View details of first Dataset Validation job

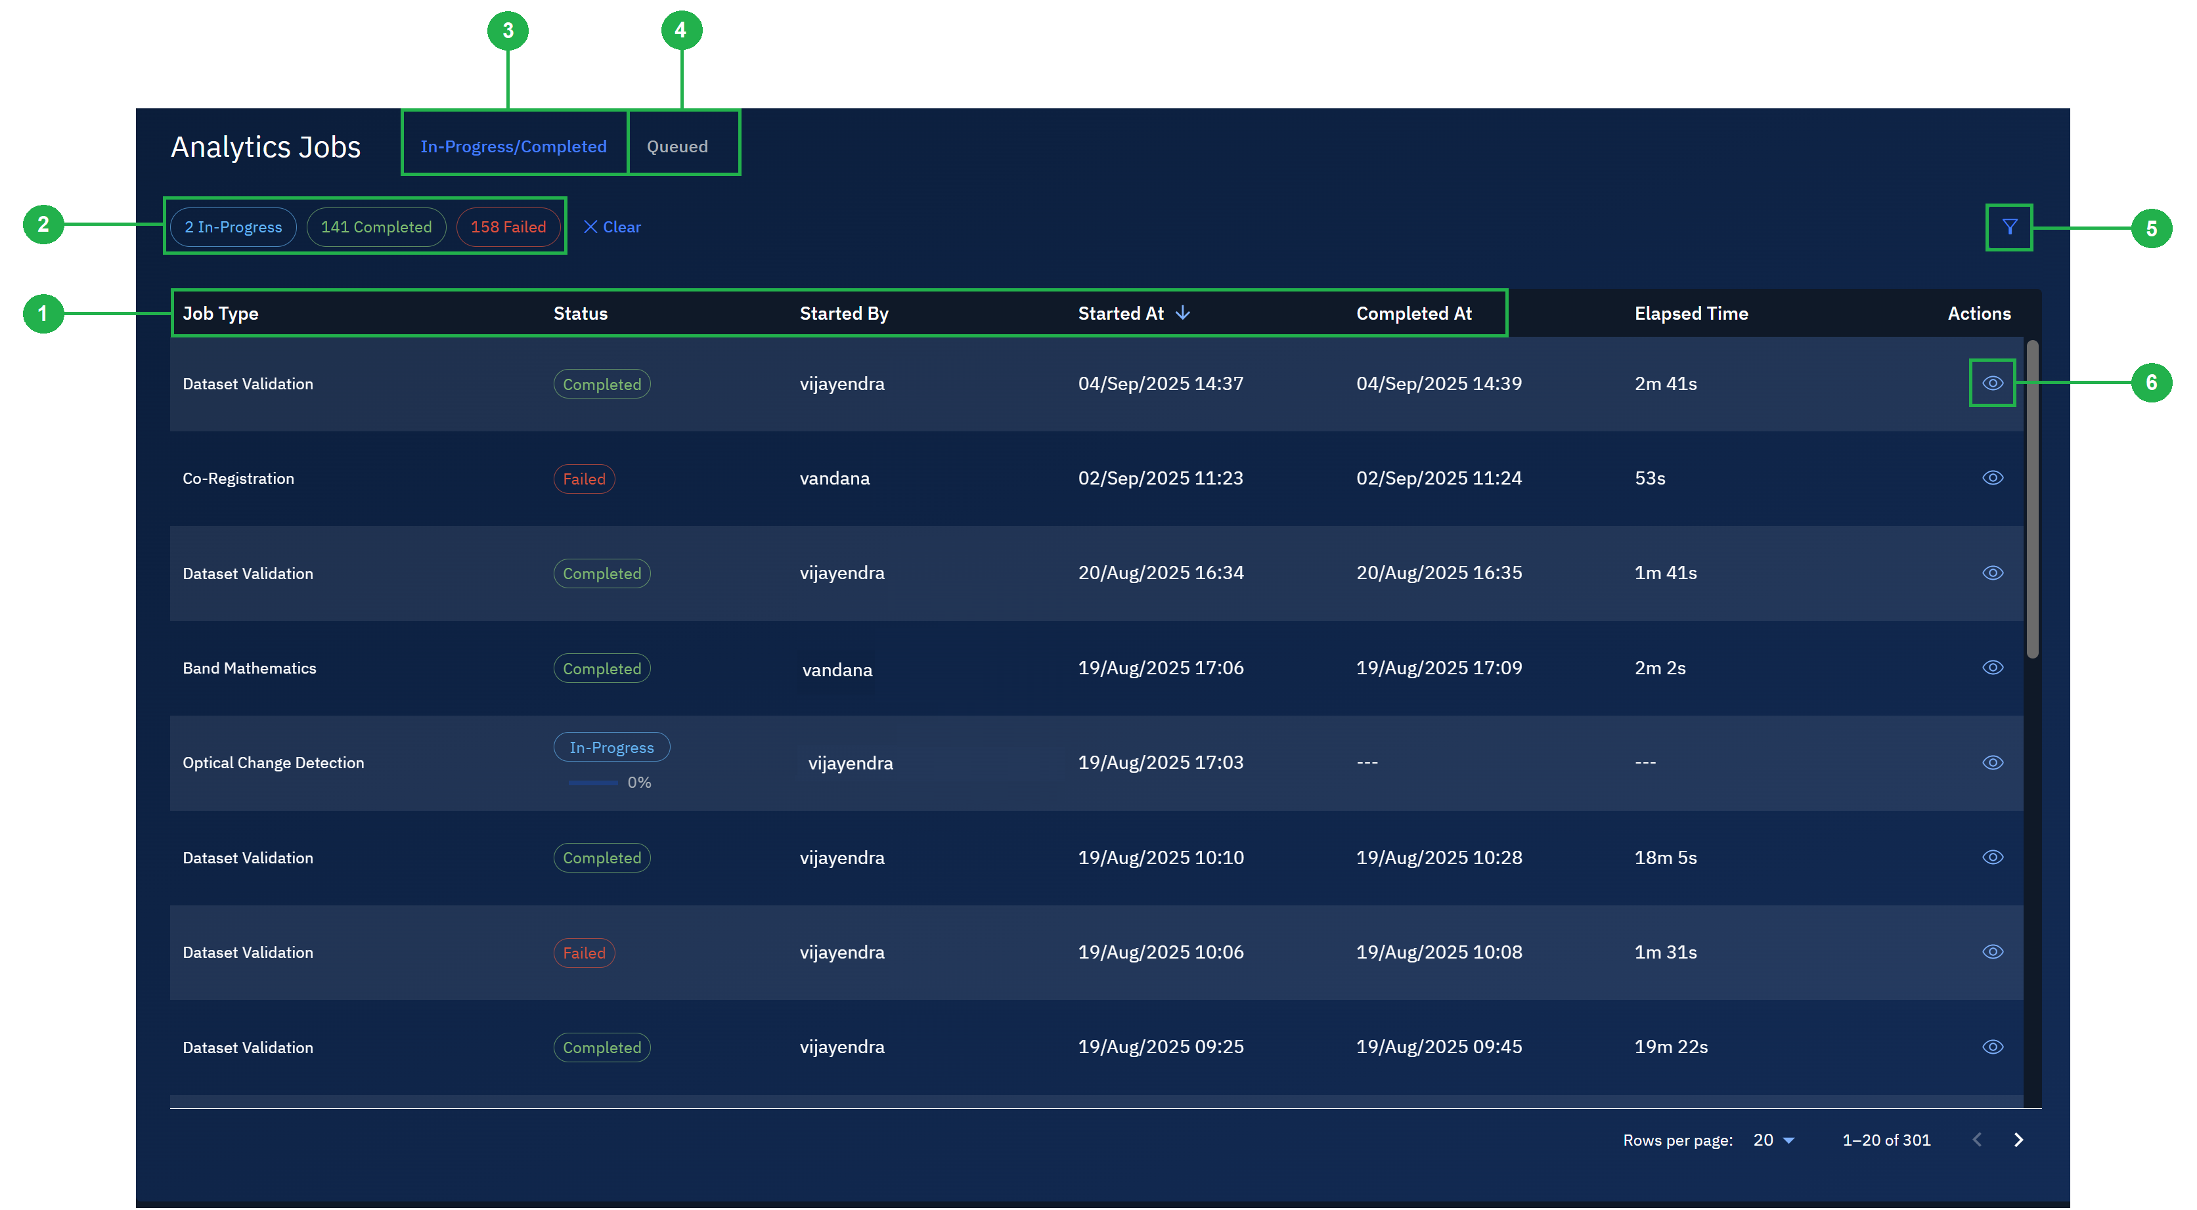(1992, 383)
